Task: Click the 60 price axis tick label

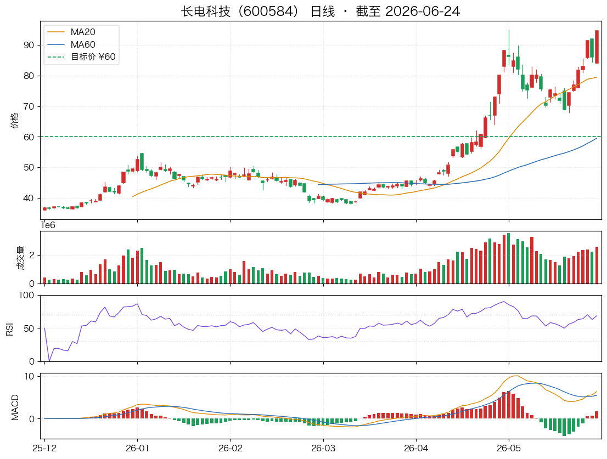Action: (29, 137)
